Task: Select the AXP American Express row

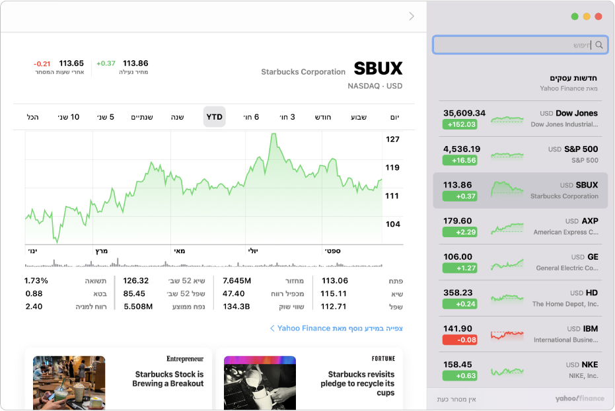Action: (520, 226)
